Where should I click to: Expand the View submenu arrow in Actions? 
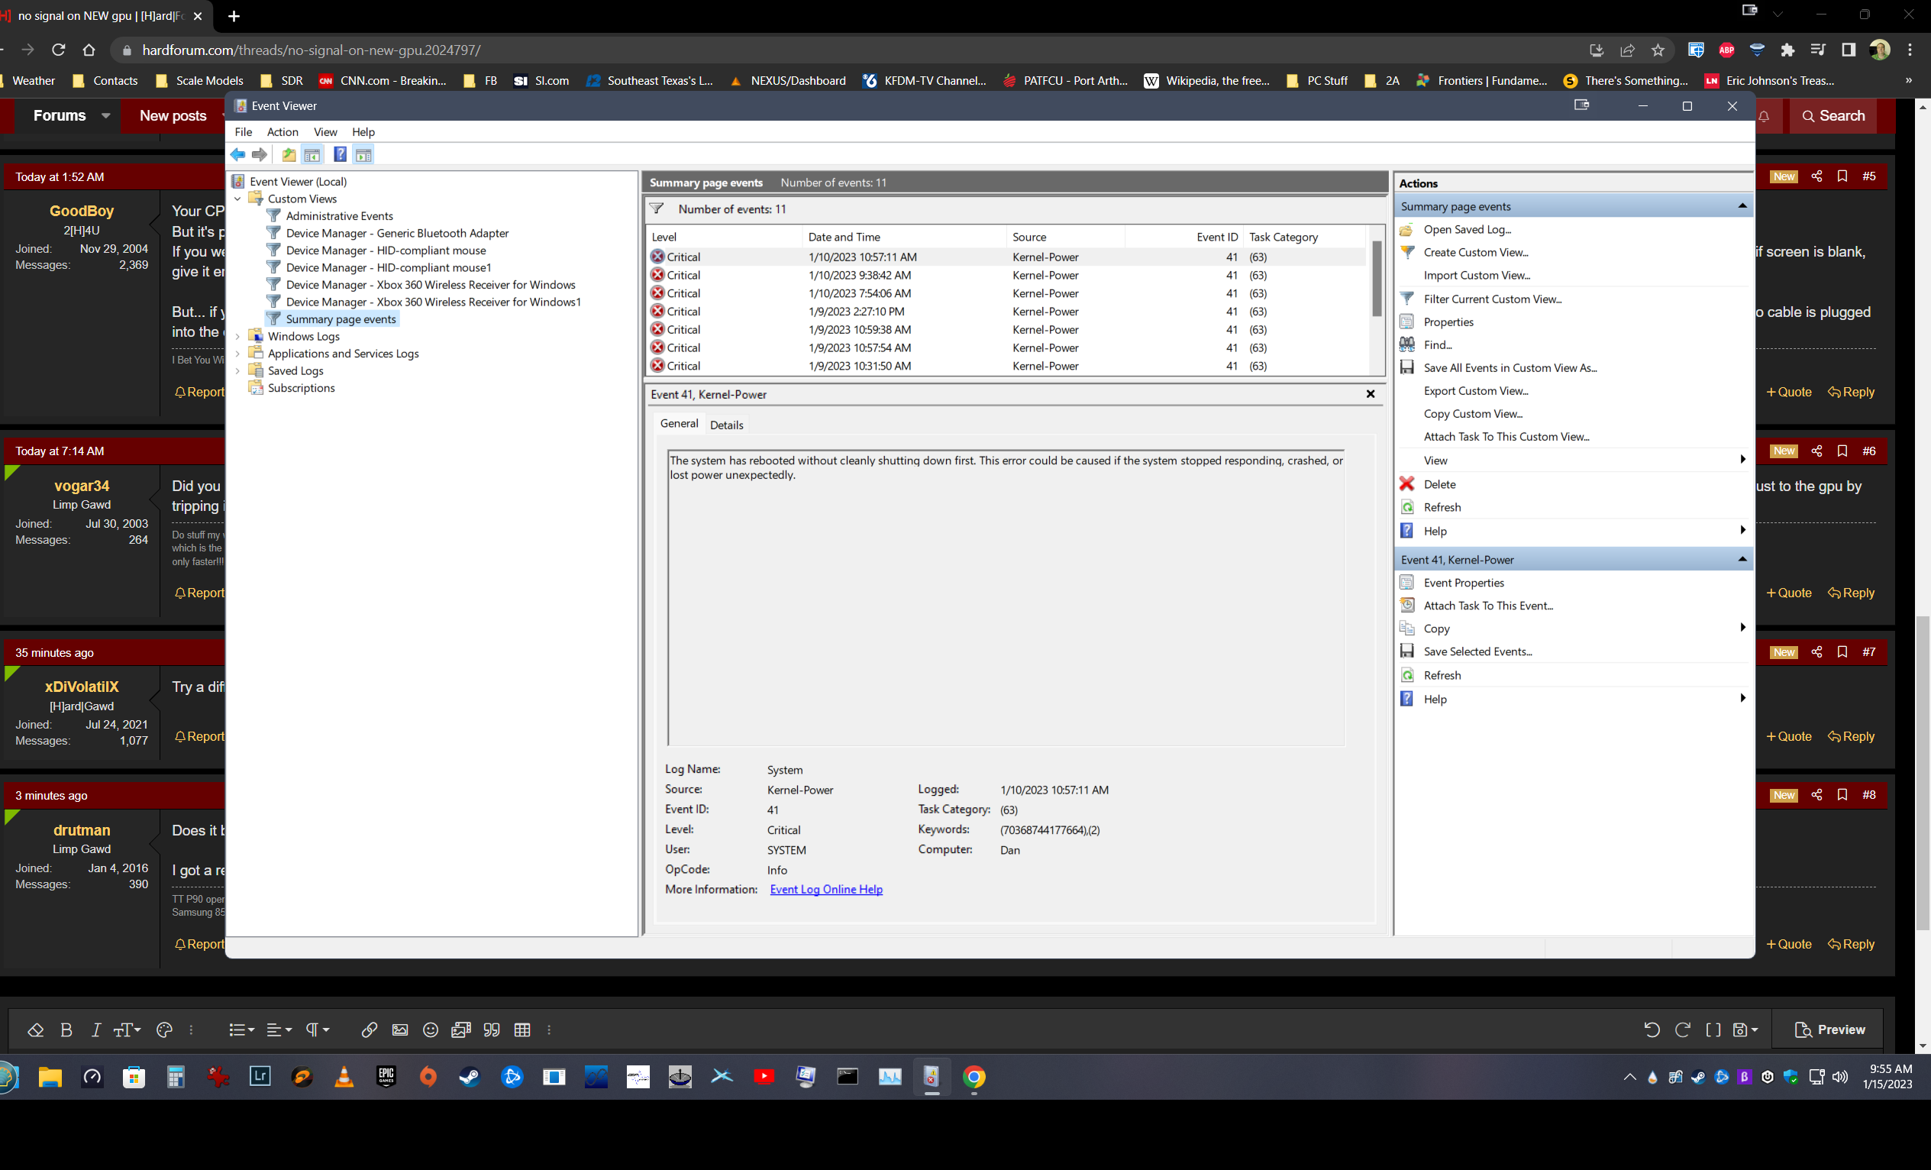coord(1742,460)
